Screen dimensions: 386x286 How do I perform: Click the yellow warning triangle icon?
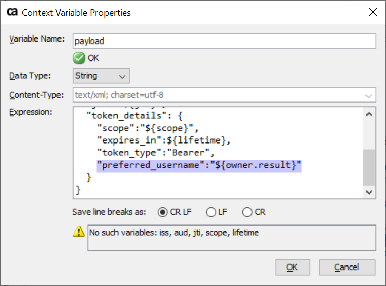[79, 232]
